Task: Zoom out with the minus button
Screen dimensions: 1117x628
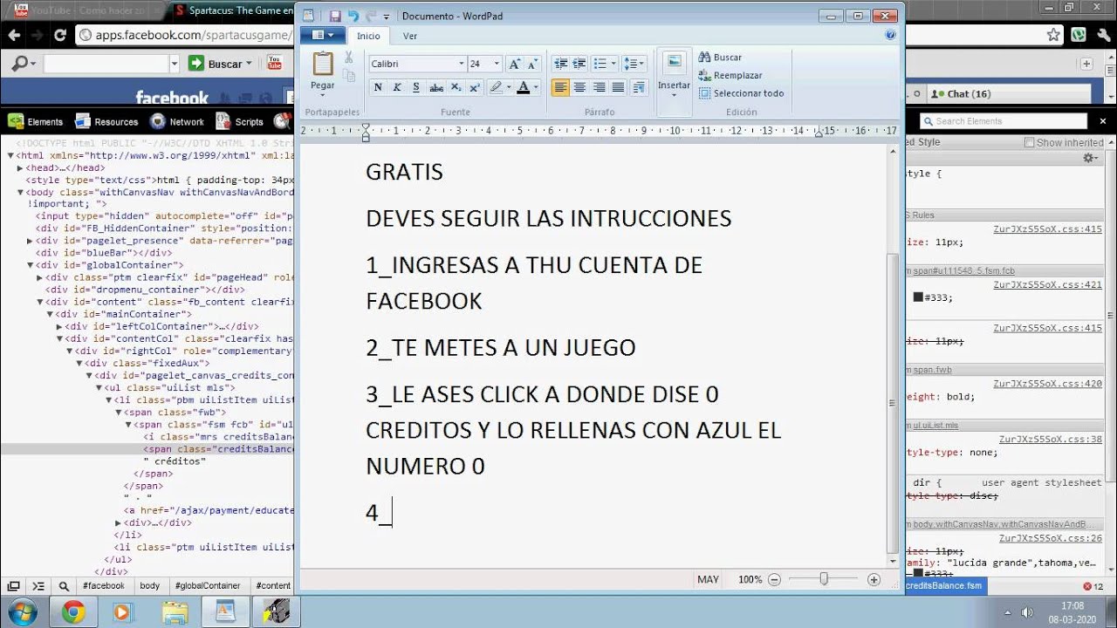Action: coord(773,579)
